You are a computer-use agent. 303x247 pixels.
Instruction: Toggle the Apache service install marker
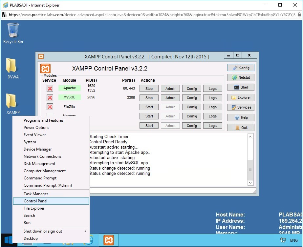click(x=50, y=89)
